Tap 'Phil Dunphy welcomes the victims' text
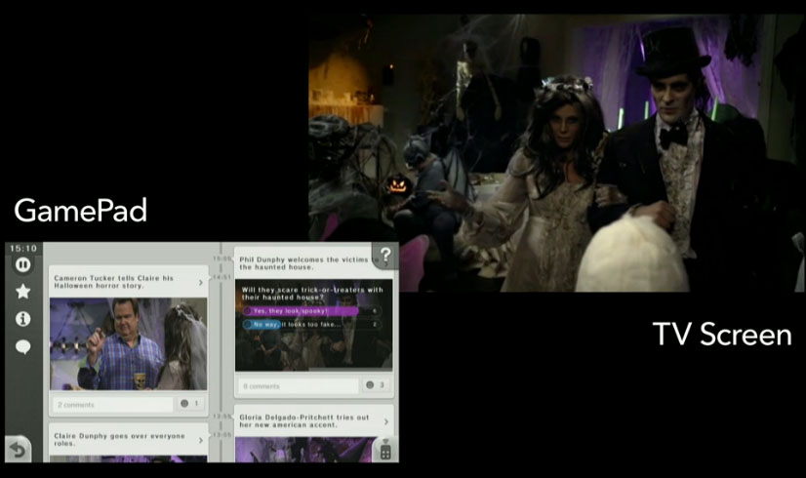This screenshot has width=806, height=478. point(303,259)
